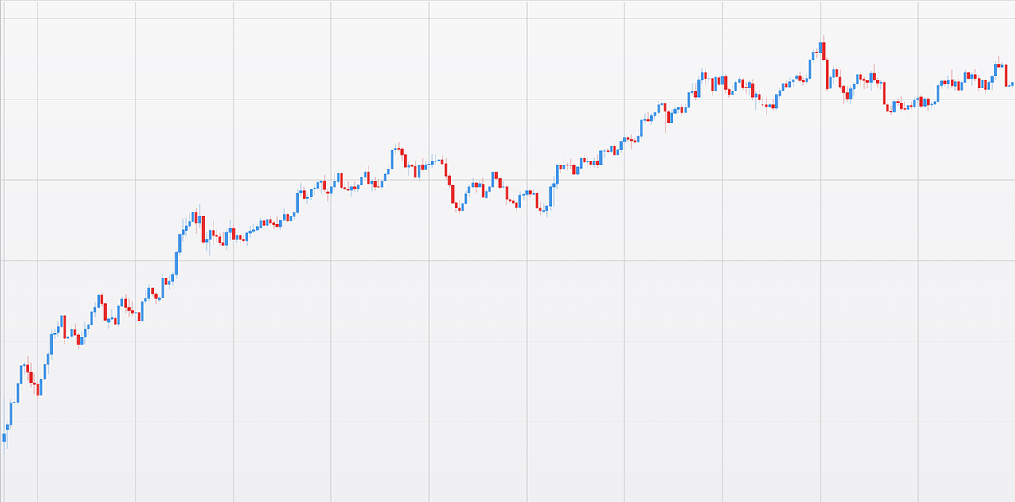Click the tall blue candle rebounding from the first pullback

coord(52,344)
